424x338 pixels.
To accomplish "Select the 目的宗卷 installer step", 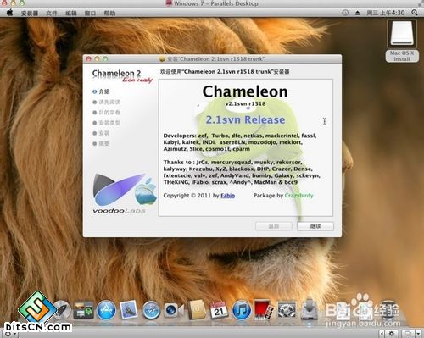I will point(107,113).
